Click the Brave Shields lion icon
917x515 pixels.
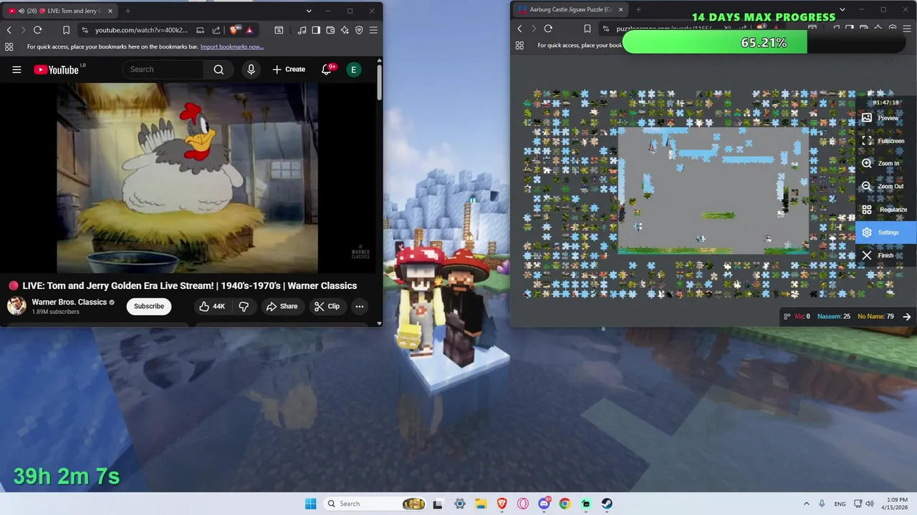point(234,30)
